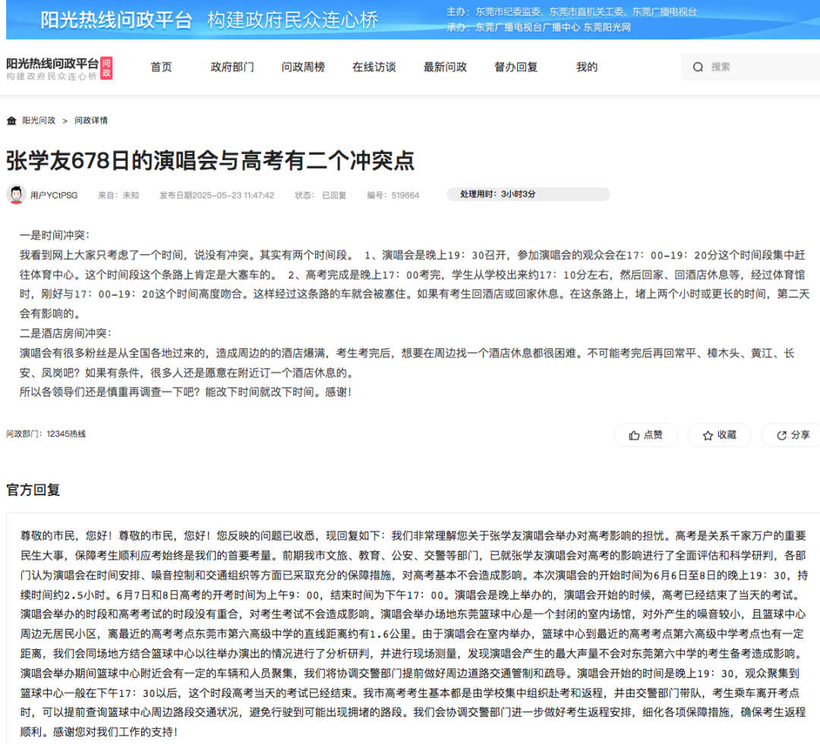
Task: Open the 政府部门 menu item
Action: click(232, 67)
